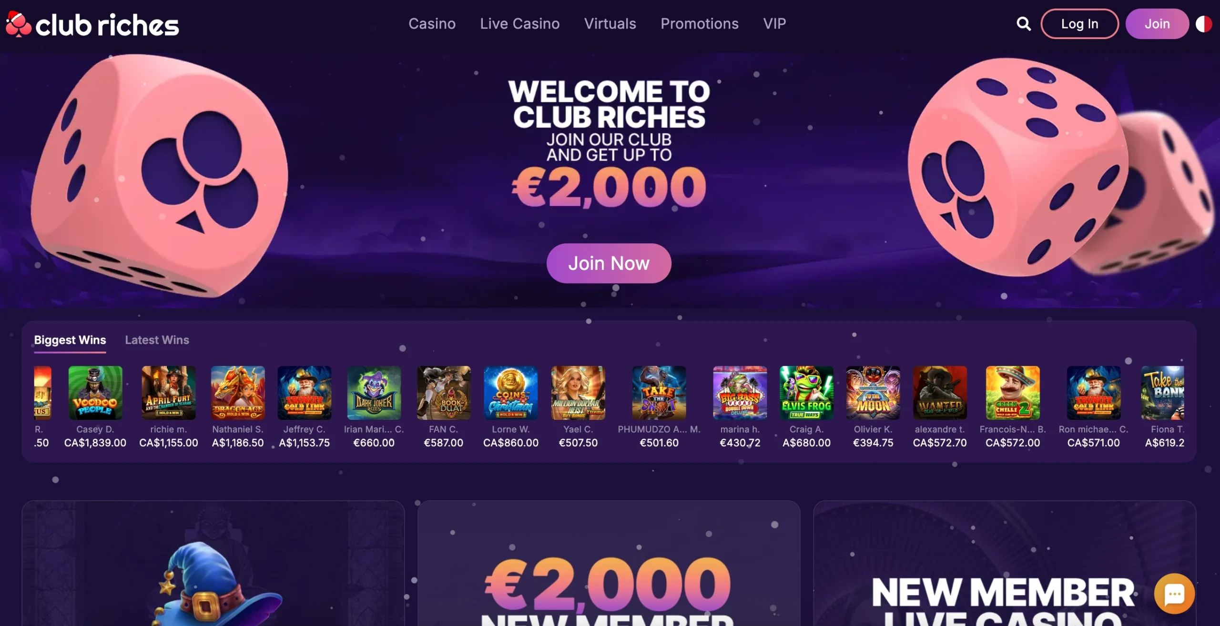Open the Big Bass Vegas game icon
Viewport: 1220px width, 626px height.
[740, 393]
